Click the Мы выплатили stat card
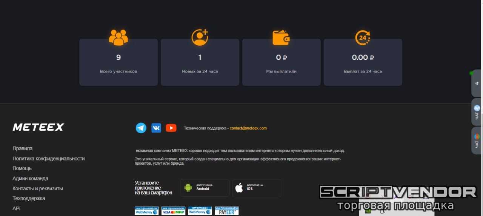The height and width of the screenshot is (216, 483). 281,62
